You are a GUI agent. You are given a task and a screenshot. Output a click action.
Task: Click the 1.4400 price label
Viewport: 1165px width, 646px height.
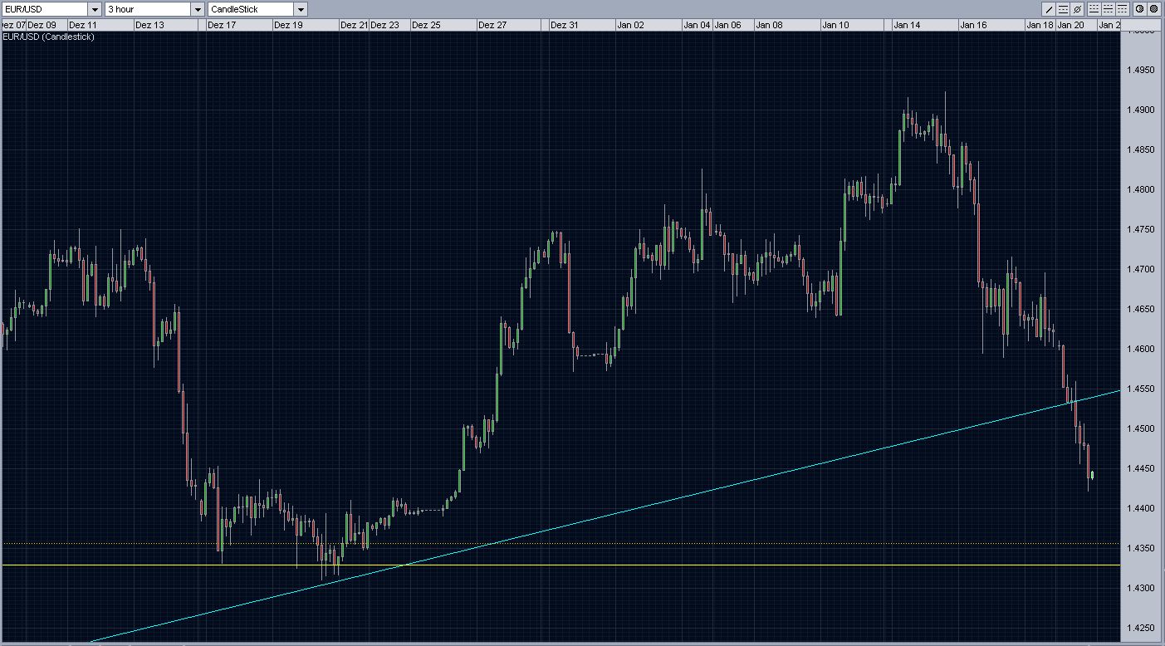point(1142,508)
